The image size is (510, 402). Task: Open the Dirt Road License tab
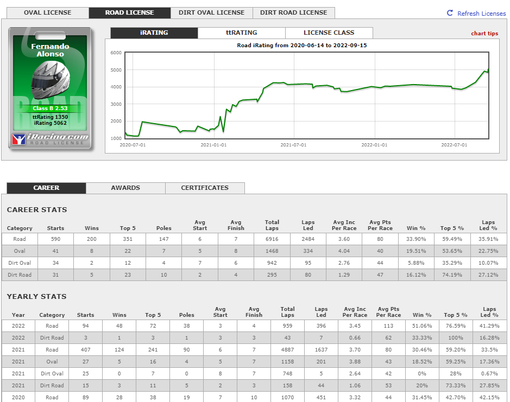coord(293,12)
